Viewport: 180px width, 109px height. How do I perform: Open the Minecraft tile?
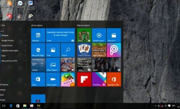point(99,50)
